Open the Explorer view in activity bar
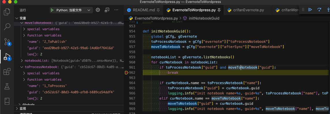This screenshot has width=330, height=114. (7, 12)
